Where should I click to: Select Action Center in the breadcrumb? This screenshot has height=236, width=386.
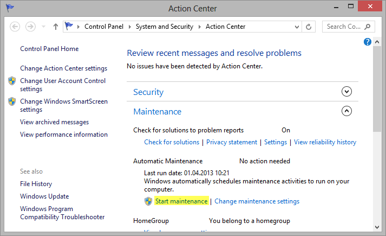click(x=226, y=27)
